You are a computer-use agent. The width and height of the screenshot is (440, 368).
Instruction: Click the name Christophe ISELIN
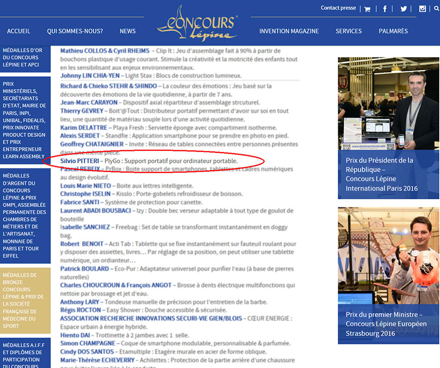[x=85, y=194]
